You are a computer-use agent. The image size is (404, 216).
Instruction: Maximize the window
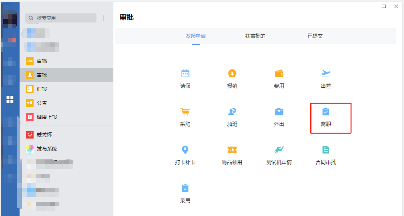(384, 6)
